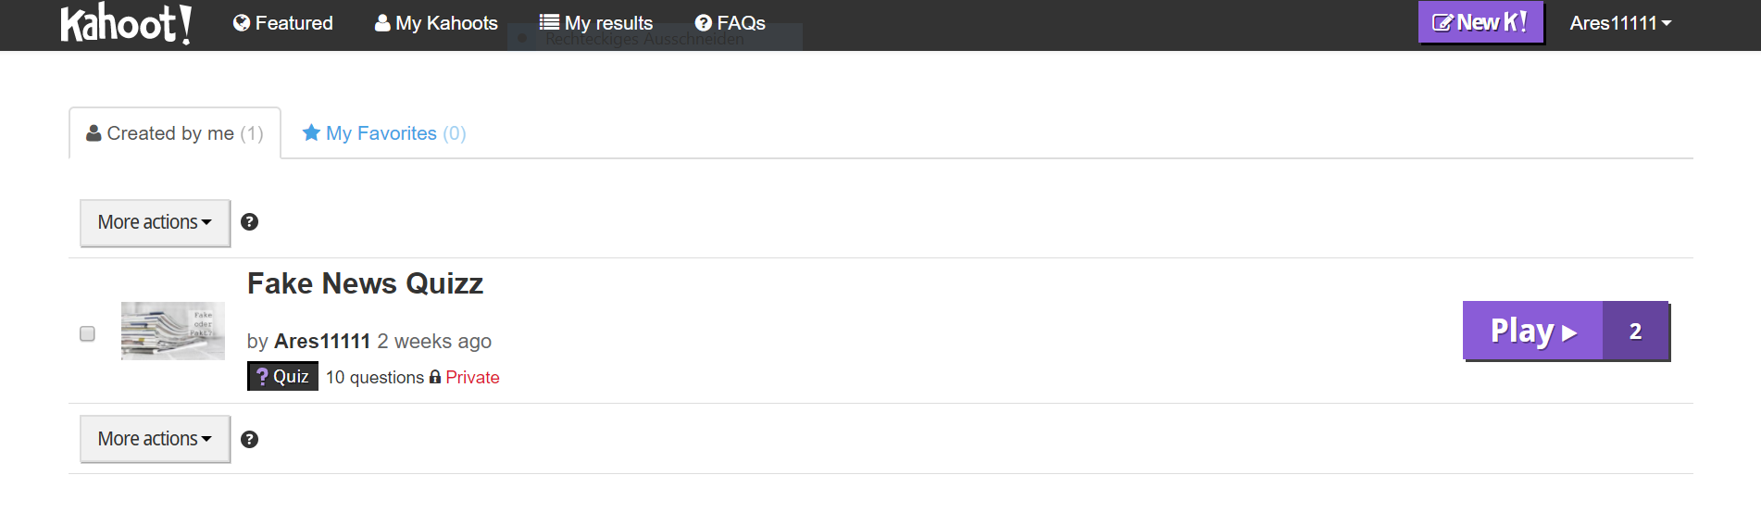The height and width of the screenshot is (513, 1761).
Task: Click help icon beside bottom More actions
Action: 249,439
